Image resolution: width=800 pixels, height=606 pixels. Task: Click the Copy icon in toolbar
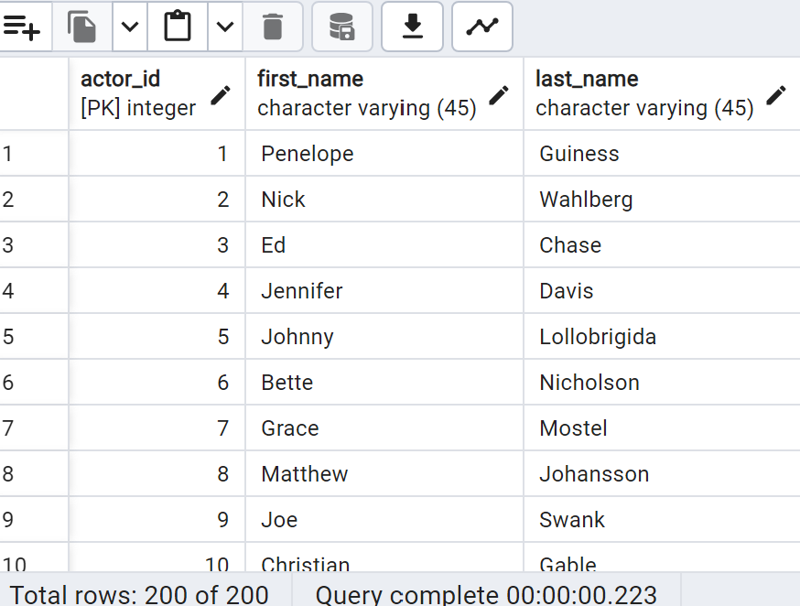click(x=82, y=27)
